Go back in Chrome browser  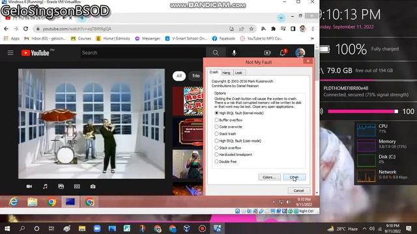coord(6,29)
